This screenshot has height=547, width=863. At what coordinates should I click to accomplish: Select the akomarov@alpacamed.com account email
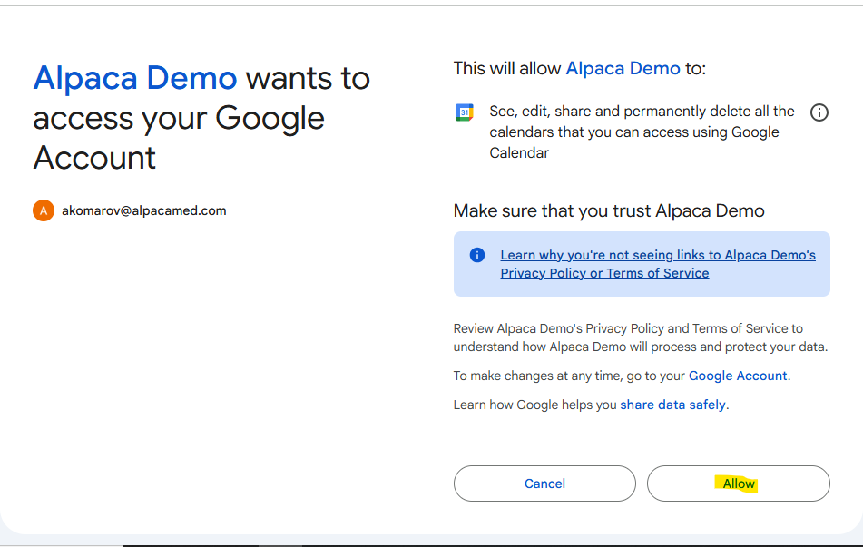pos(143,210)
